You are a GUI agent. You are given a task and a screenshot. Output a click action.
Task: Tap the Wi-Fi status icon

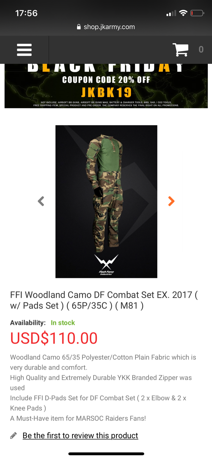183,13
